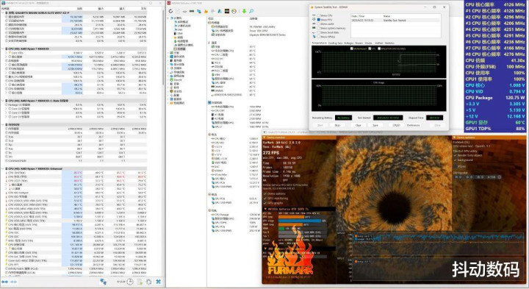Screen dimensions: 529x289
Task: Click the HWiNFO vertical scrollbar
Action: tap(164, 47)
